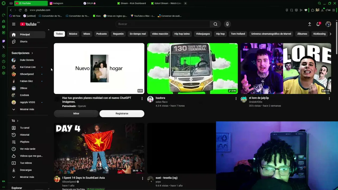
Task: Open the DAY 4 IShowSpeed thumbnail
Action: click(x=99, y=148)
